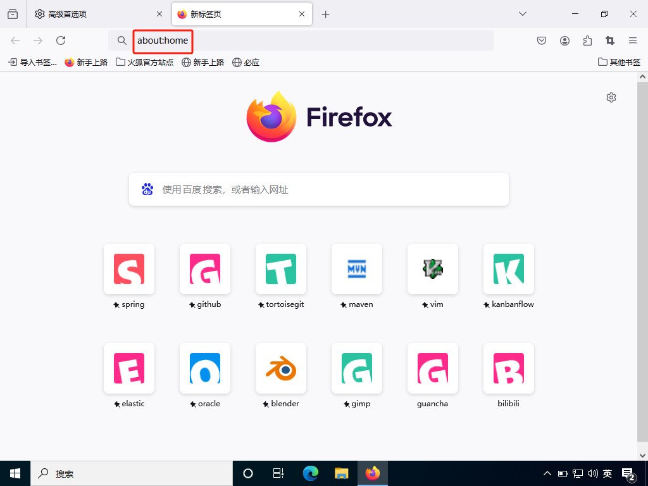Open the tortoisegit shortcut tile
Image resolution: width=648 pixels, height=486 pixels.
pos(281,269)
